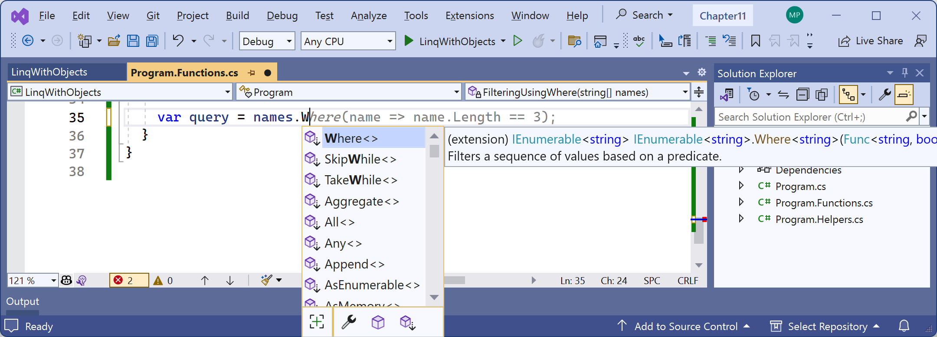The width and height of the screenshot is (937, 337).
Task: Switch to the Program.Functions.cs tab
Action: pyautogui.click(x=184, y=73)
